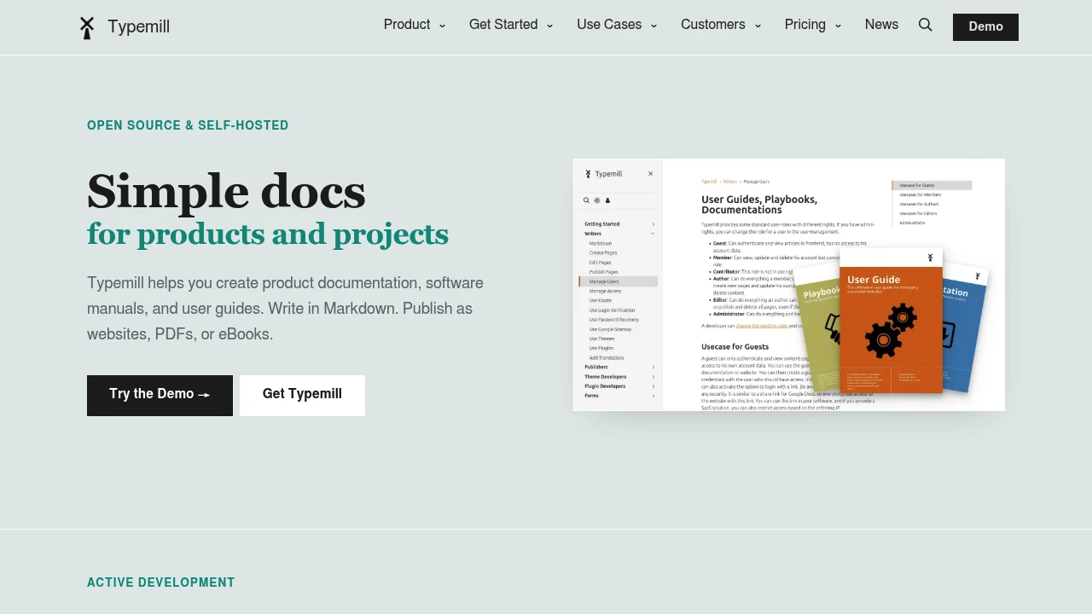
Task: Click the "ACTIVE DEVELOPMENT" section label
Action: (x=161, y=582)
